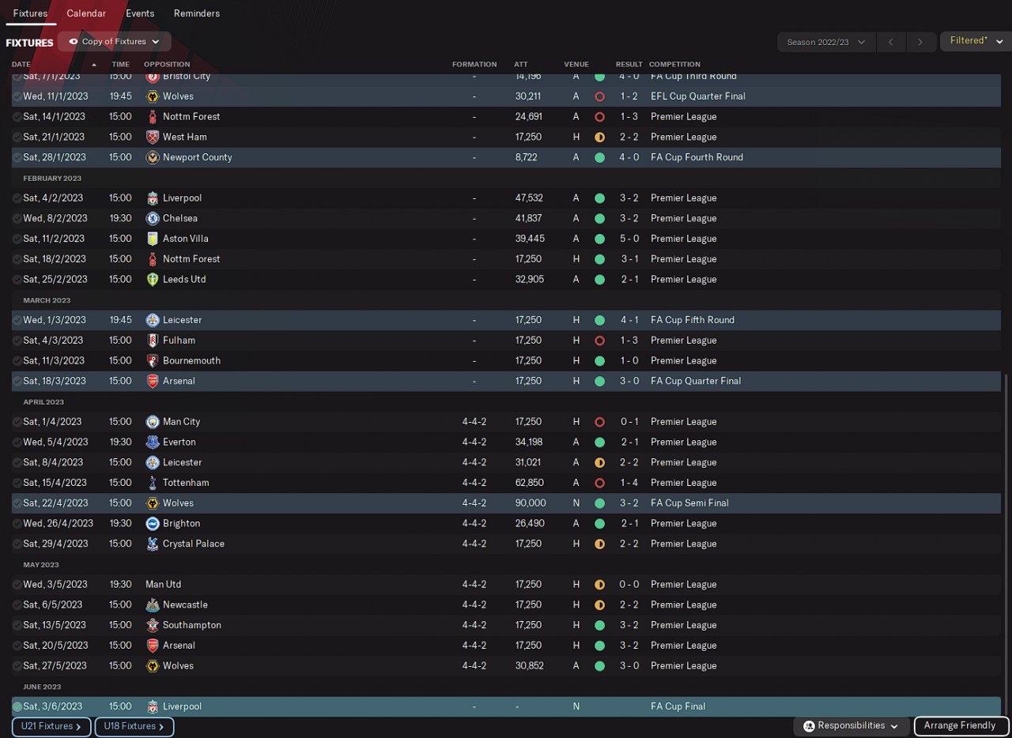Toggle the green tick for Sat 3/6/2023
Screen dimensions: 1012x738
(17, 706)
